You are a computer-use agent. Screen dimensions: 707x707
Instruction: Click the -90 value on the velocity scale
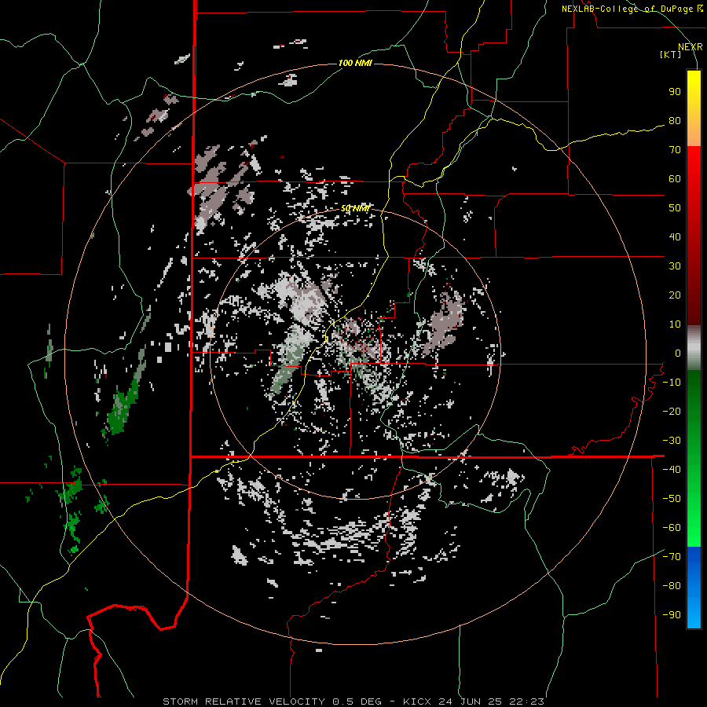coord(672,615)
